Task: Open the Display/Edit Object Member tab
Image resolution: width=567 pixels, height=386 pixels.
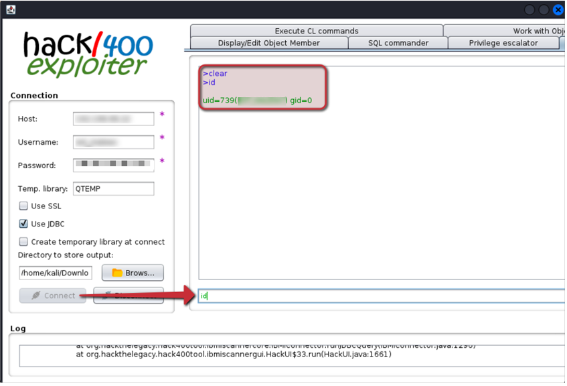Action: click(x=268, y=43)
